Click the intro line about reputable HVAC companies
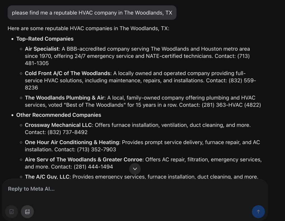The height and width of the screenshot is (221, 285). click(x=88, y=29)
